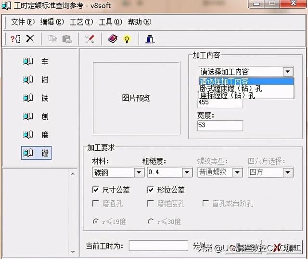308x259 pixels.
Task: Click the 宽度 field containing 53
Action: click(x=220, y=126)
